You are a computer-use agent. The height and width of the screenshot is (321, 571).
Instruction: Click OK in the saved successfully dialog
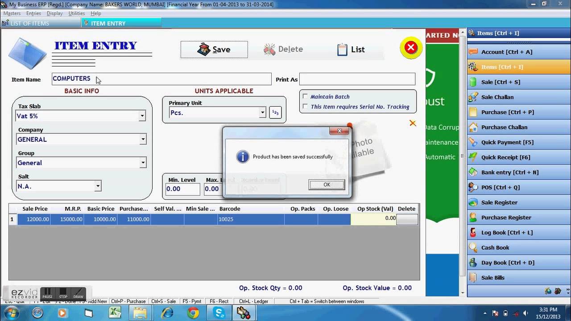click(x=327, y=185)
